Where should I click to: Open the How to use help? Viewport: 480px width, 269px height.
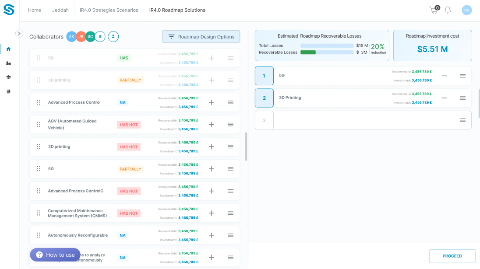pos(55,255)
